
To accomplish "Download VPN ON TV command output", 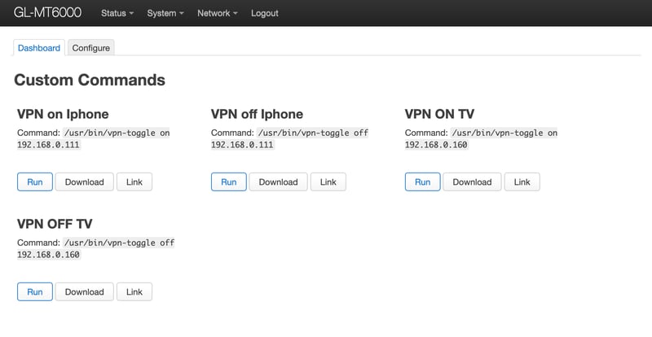I will pyautogui.click(x=473, y=182).
